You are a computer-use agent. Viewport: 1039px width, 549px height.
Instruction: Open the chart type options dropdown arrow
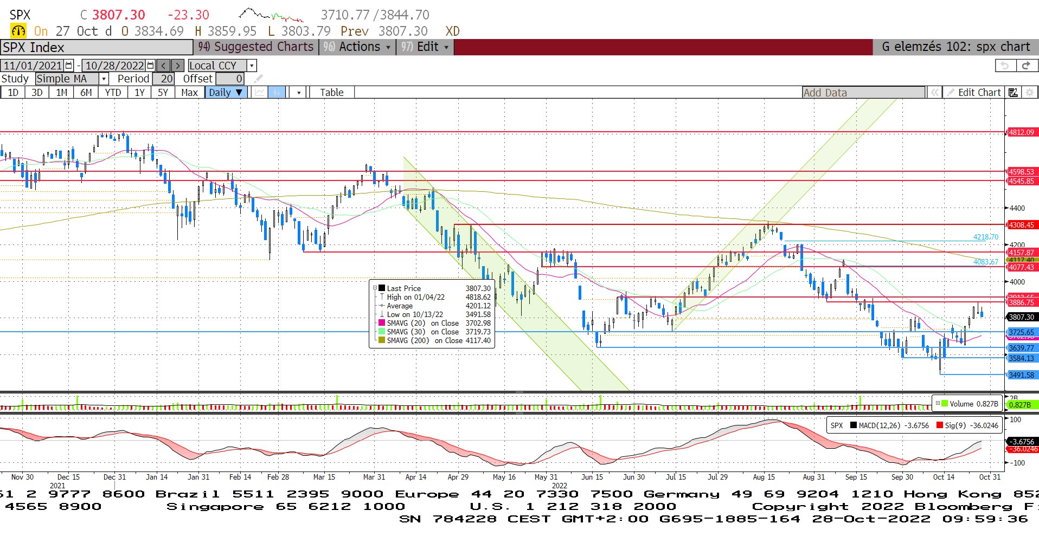pyautogui.click(x=298, y=93)
